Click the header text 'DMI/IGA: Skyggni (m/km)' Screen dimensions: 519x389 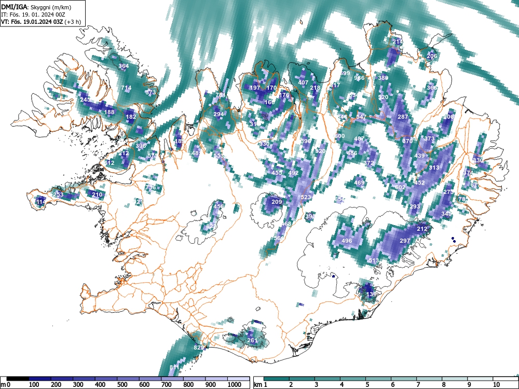36,7
